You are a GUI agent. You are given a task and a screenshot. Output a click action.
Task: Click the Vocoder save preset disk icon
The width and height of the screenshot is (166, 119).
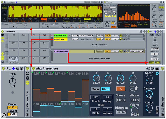pyautogui.click(x=164, y=2)
